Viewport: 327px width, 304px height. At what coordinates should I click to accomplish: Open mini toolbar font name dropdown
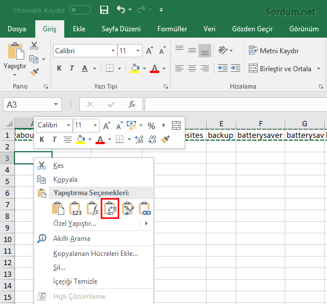coord(68,126)
